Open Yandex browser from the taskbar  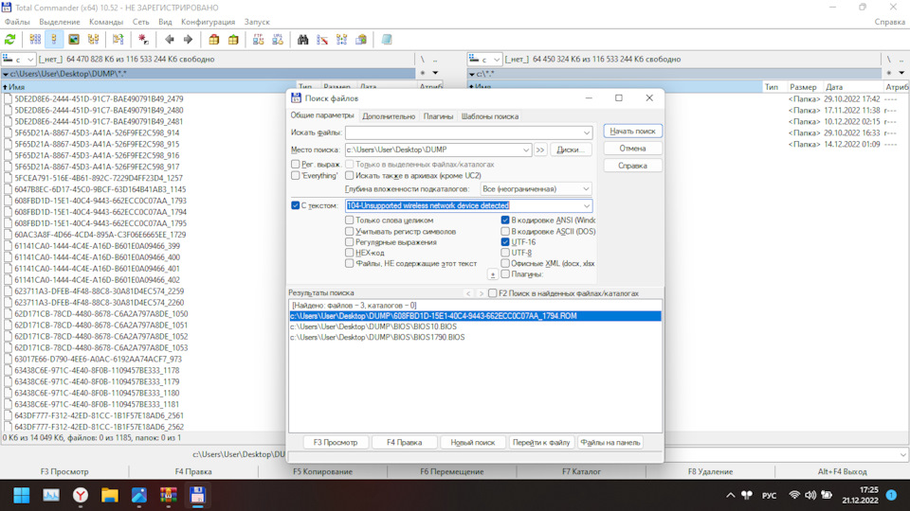pos(80,495)
